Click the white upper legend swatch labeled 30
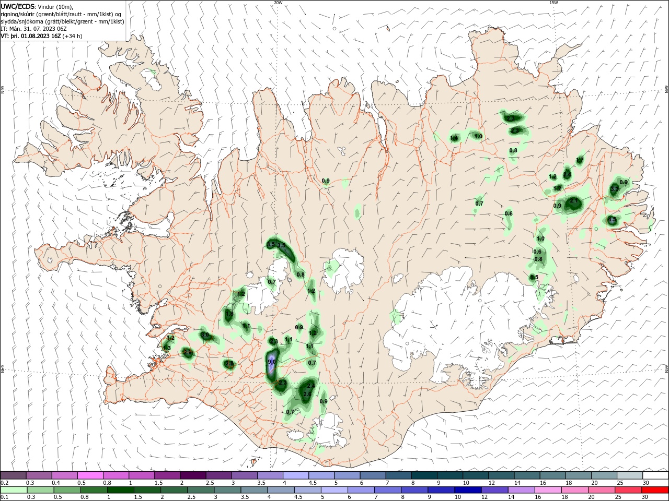The height and width of the screenshot is (501, 669). click(x=656, y=475)
